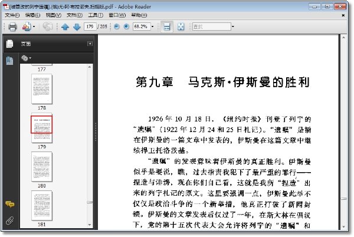The width and height of the screenshot is (354, 237).
Task: Go to previous page with up arrow
Action: pos(65,27)
